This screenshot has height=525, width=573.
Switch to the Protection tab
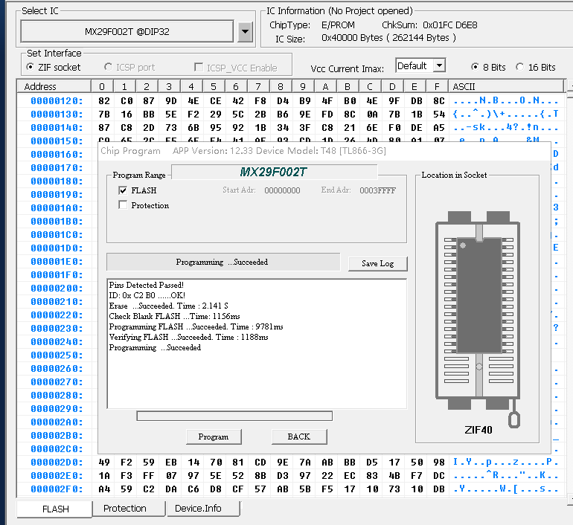125,509
